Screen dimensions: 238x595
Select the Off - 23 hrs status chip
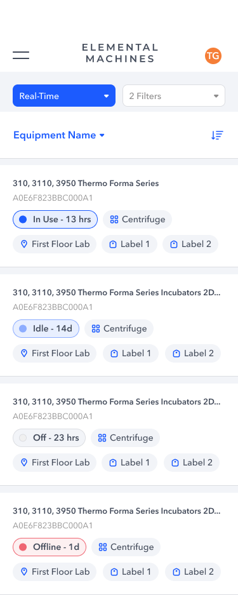[50, 438]
